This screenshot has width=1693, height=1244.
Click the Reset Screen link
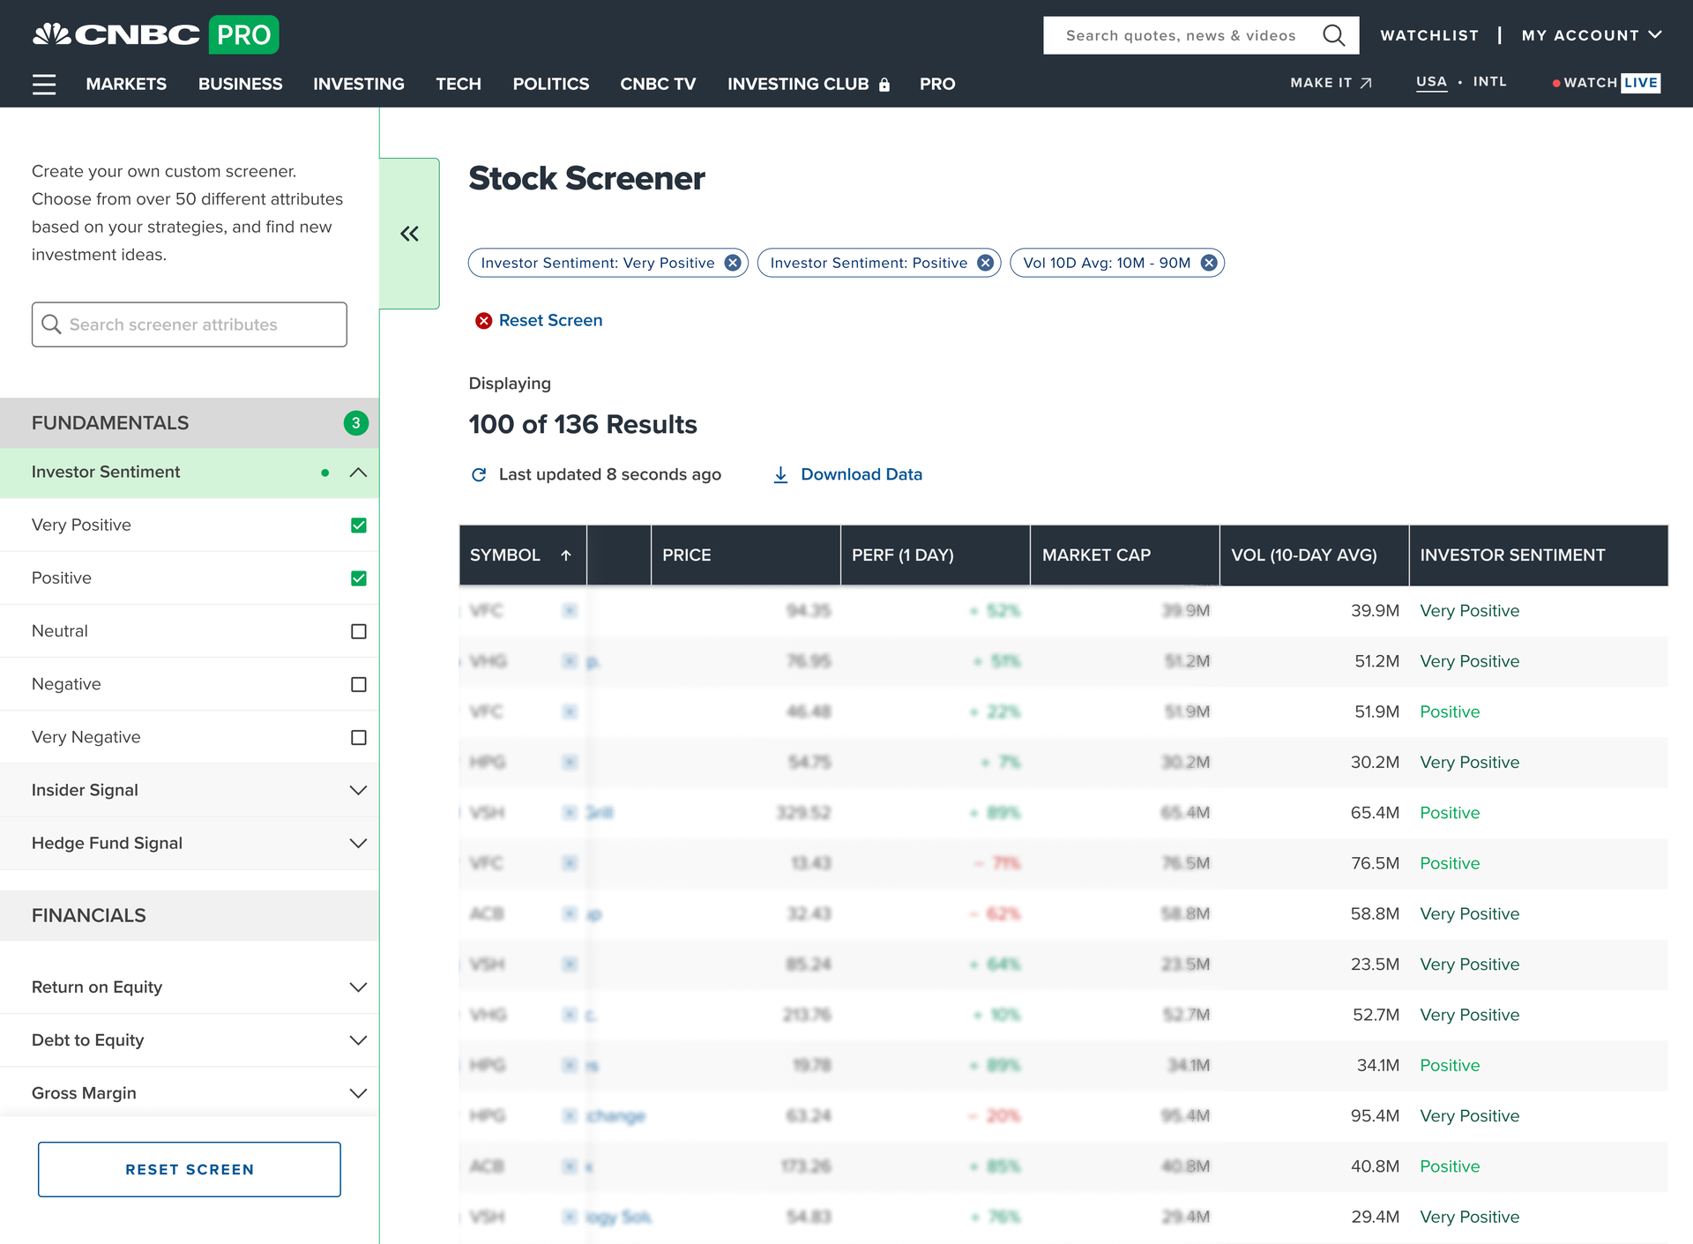[550, 321]
